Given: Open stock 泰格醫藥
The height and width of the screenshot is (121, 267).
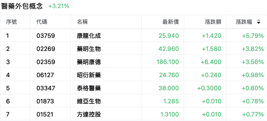Looking at the screenshot, I should 89,88.
